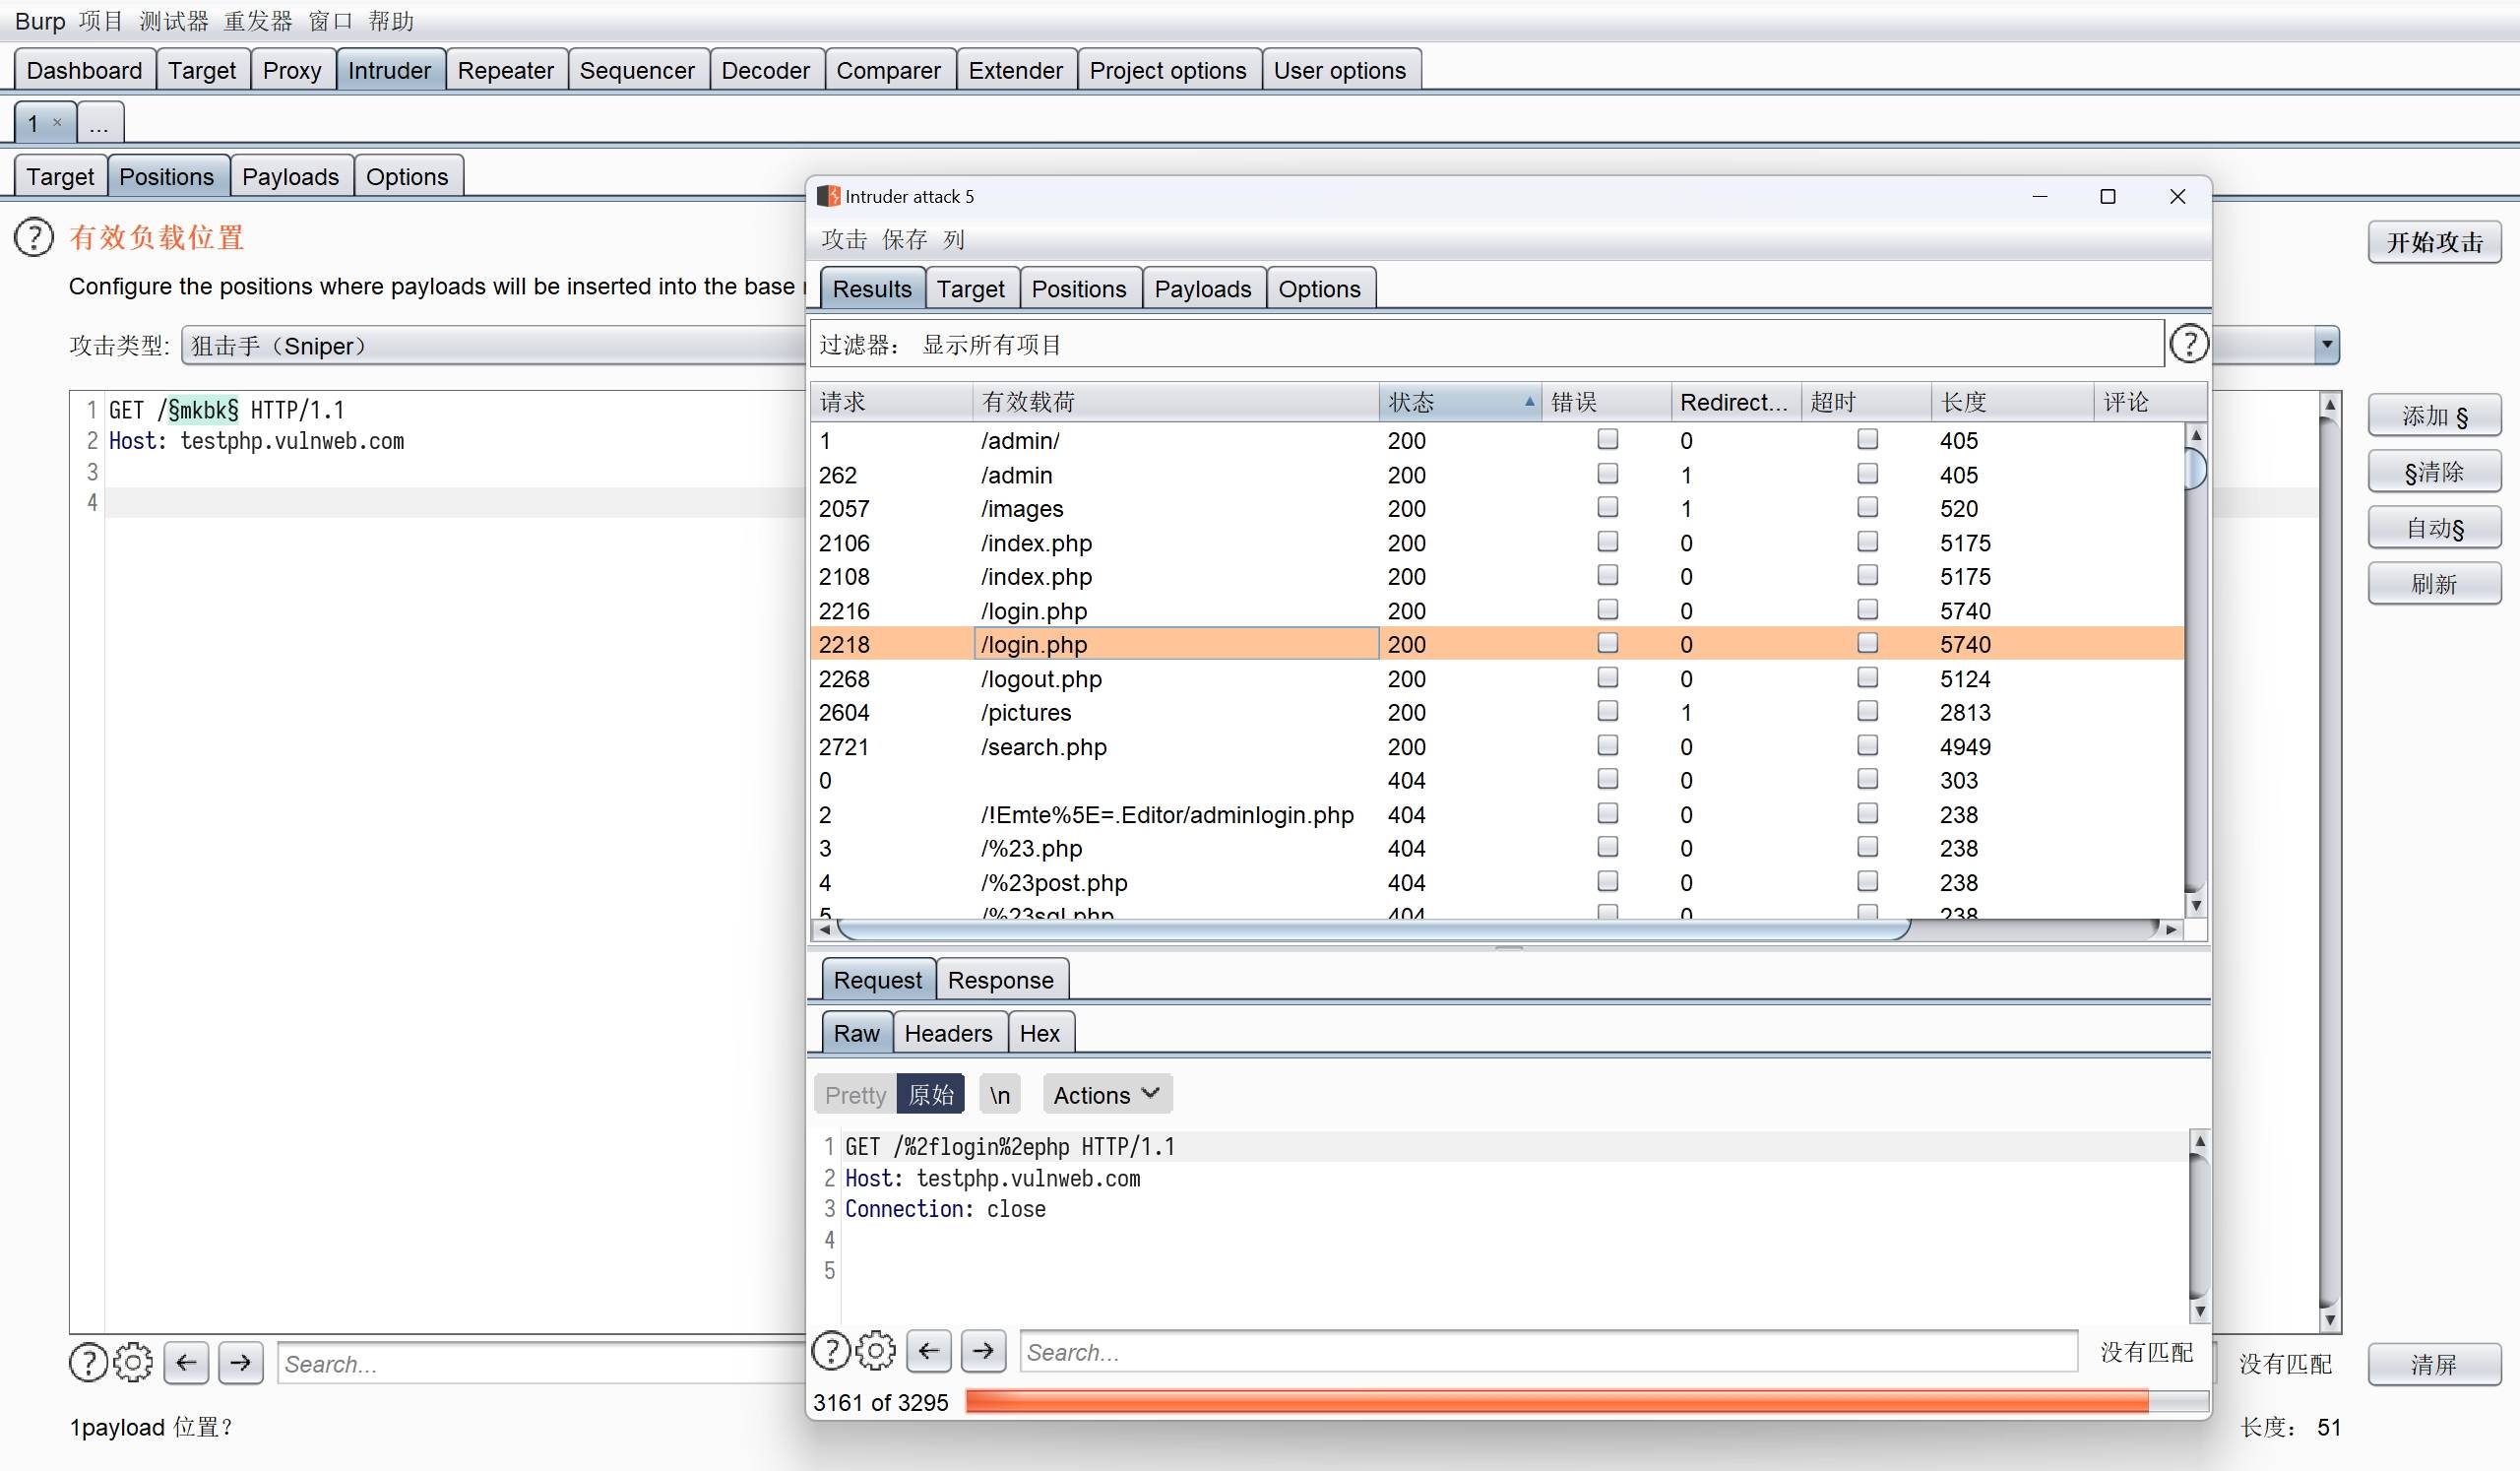Click the orange attack progress bar

(x=1555, y=1401)
